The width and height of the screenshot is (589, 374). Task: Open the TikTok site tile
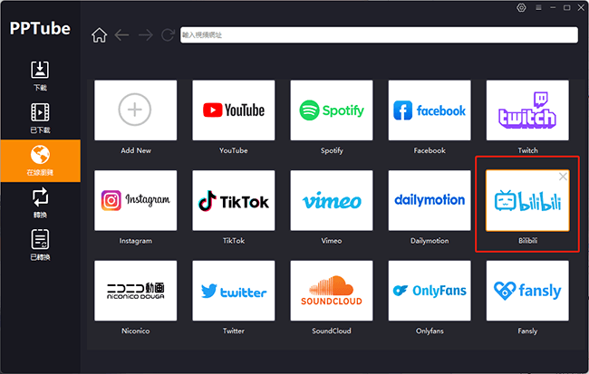click(x=233, y=201)
